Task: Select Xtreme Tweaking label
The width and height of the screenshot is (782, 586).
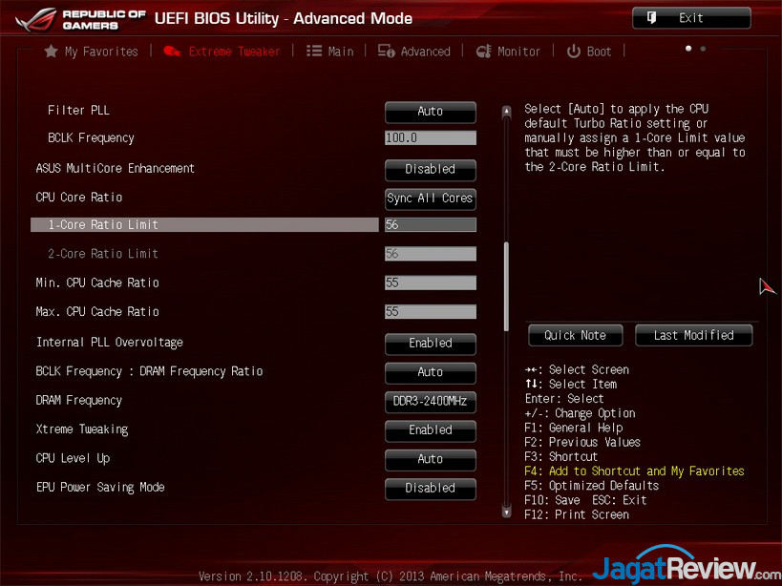Action: pos(82,429)
